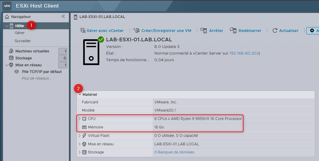
Task: Click the Stockage database icon in navigator
Action: coord(11,58)
